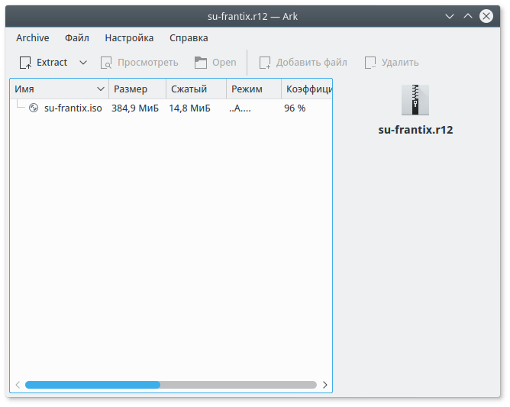Image resolution: width=510 pixels, height=407 pixels.
Task: Open the Archive menu
Action: pos(33,37)
